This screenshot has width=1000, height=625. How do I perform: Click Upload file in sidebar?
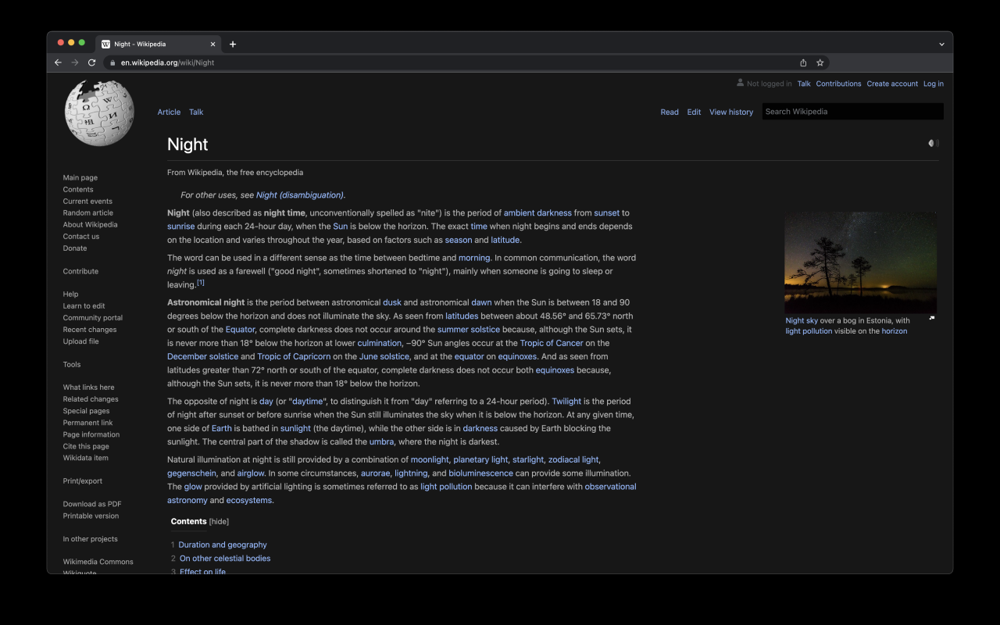[x=80, y=341]
